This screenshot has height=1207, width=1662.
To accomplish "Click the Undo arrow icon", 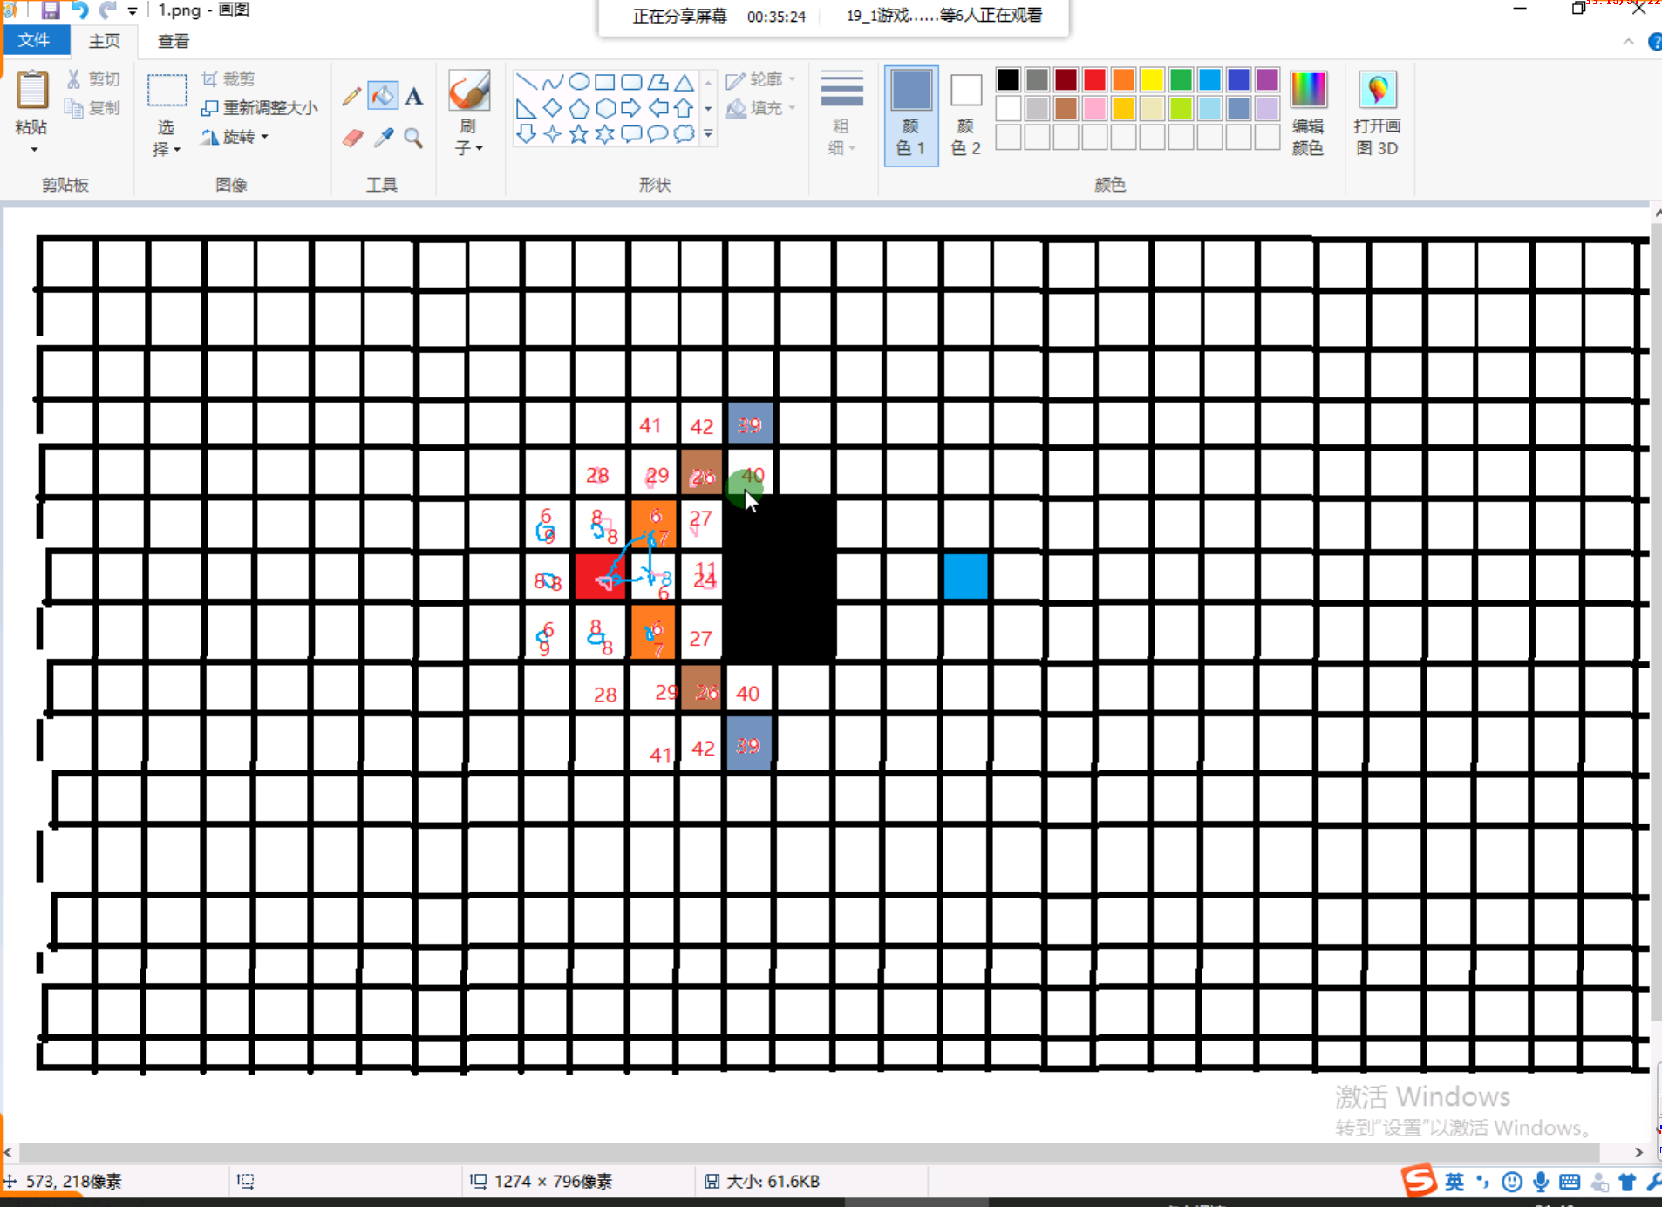I will click(79, 10).
